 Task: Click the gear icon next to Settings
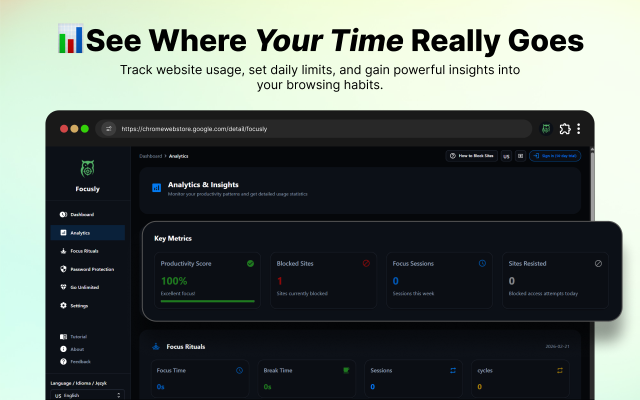point(63,305)
